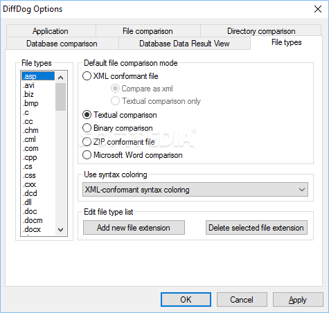329x313 pixels.
Task: Confirm with the OK button
Action: [186, 300]
